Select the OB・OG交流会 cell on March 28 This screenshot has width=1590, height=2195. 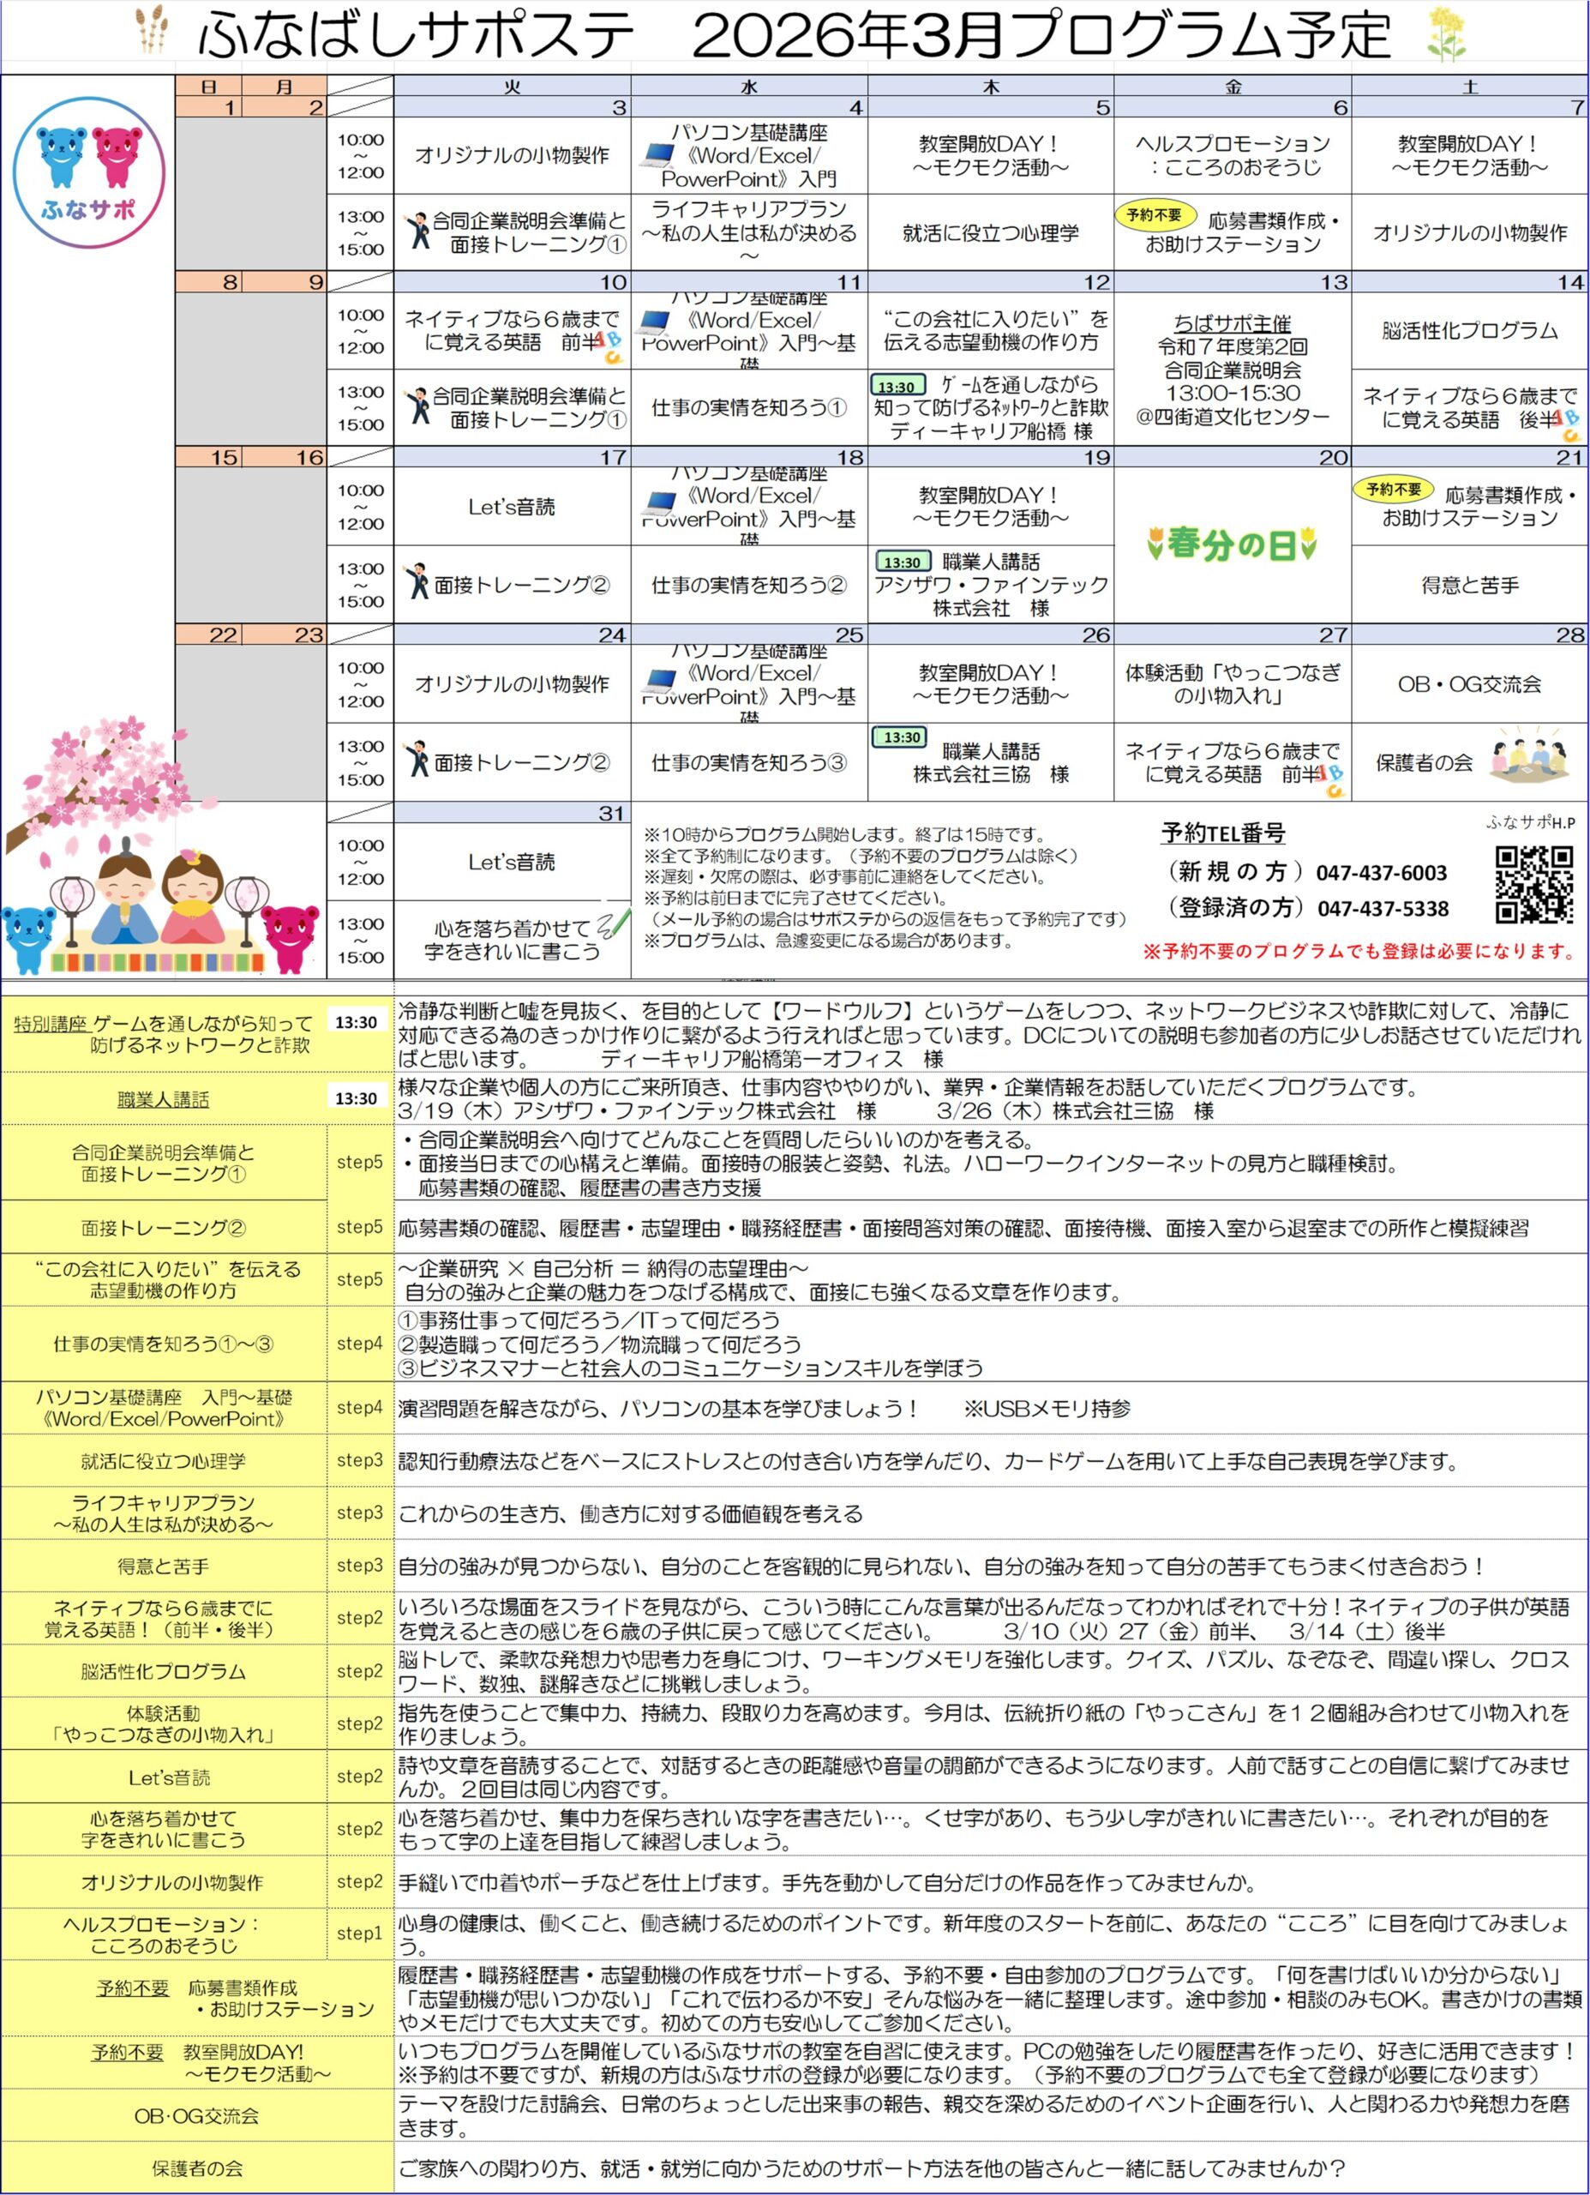(1468, 683)
